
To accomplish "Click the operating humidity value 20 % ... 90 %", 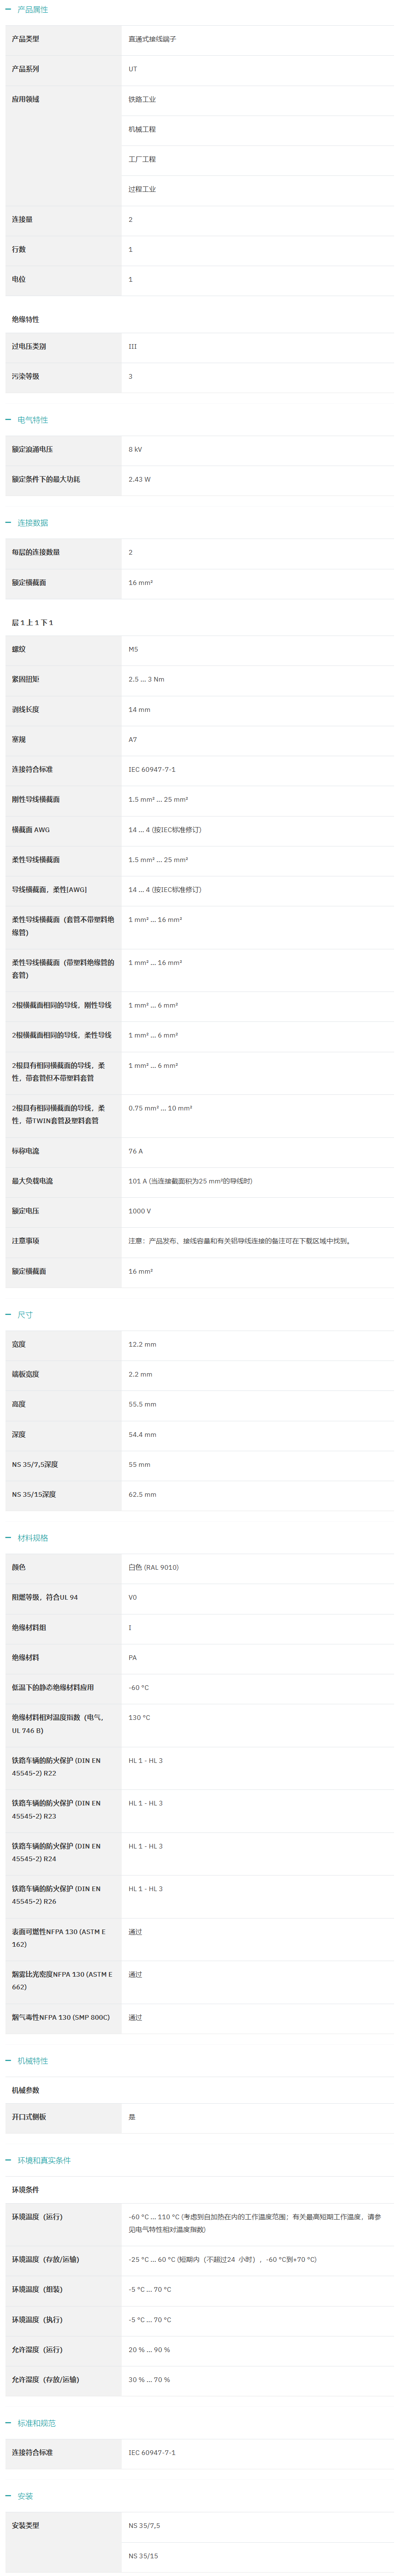I will [149, 2349].
